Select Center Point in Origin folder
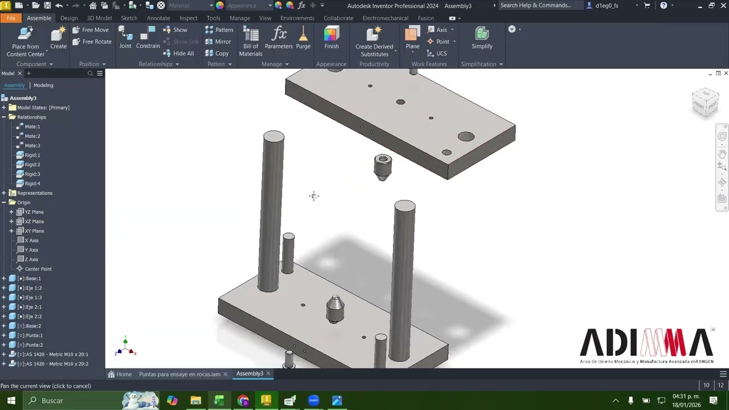This screenshot has height=410, width=729. [x=38, y=269]
